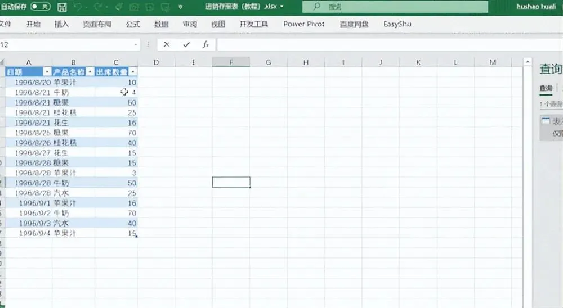This screenshot has width=563, height=308.
Task: Open the 出库数量 column filter dropdown
Action: click(133, 72)
